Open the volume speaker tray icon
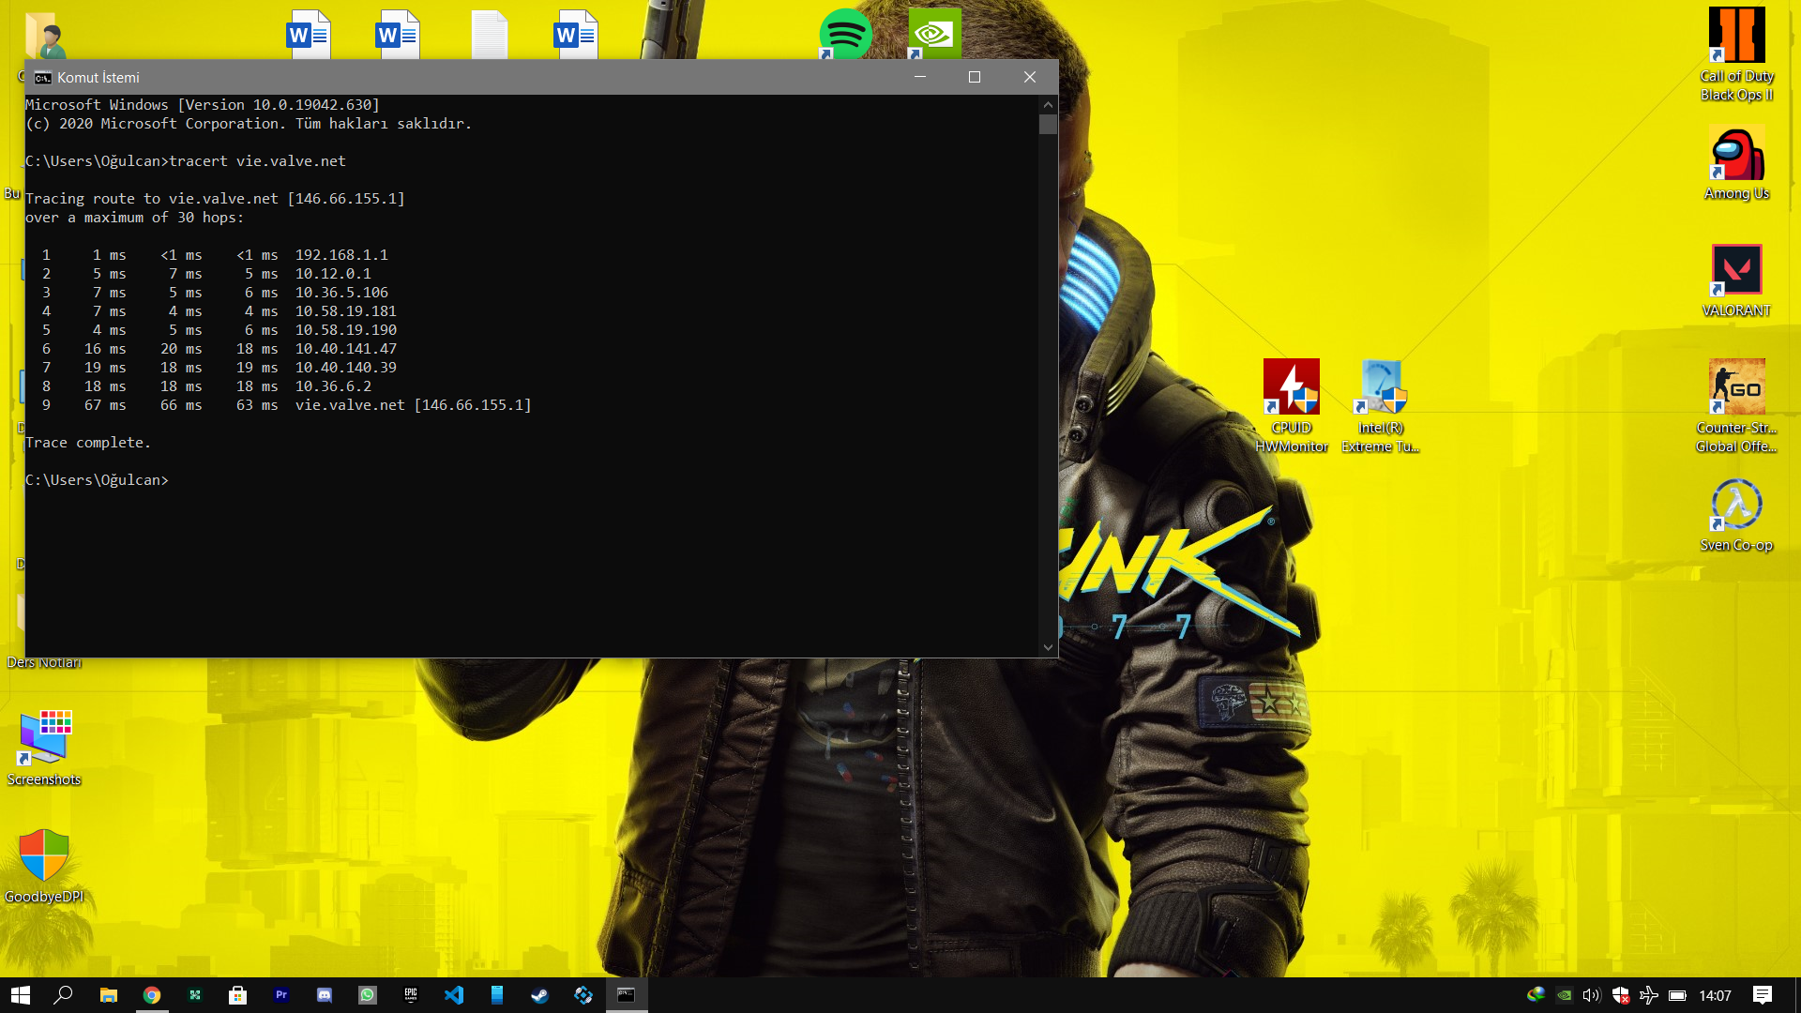The height and width of the screenshot is (1013, 1801). [x=1591, y=995]
